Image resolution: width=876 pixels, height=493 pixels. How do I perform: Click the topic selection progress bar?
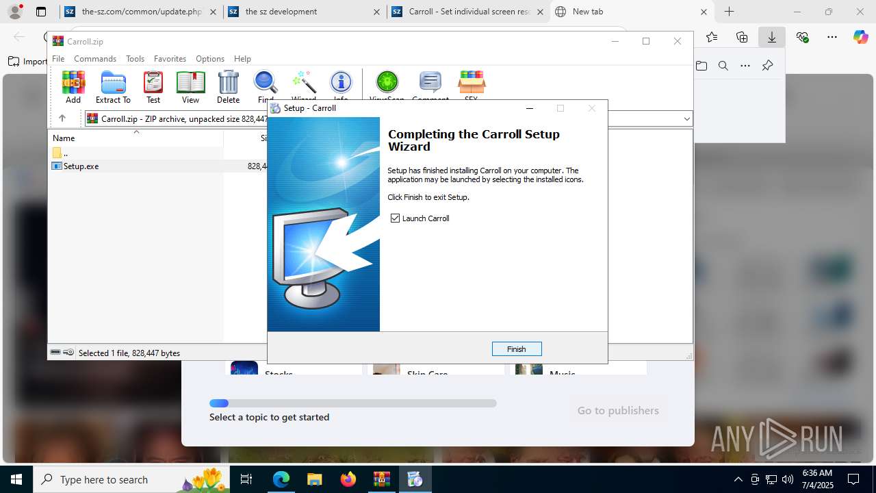point(353,403)
